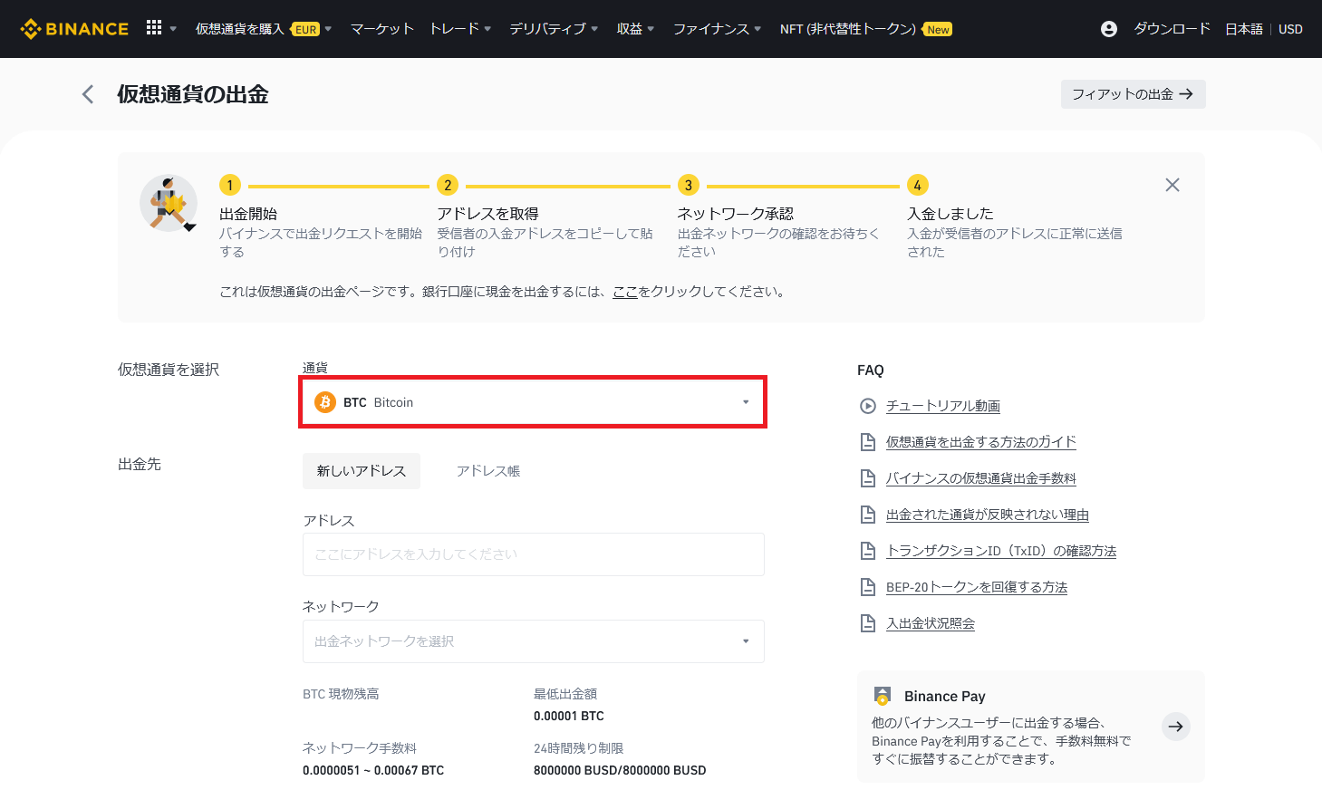1322x809 pixels.
Task: Go back with the left chevron arrow
Action: click(x=88, y=94)
